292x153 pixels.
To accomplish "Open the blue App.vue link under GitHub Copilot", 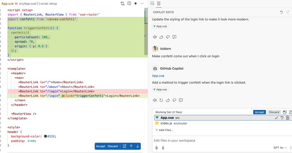I will click(158, 76).
